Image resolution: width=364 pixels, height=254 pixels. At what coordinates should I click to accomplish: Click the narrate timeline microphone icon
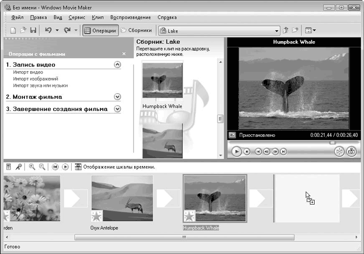tap(19, 167)
